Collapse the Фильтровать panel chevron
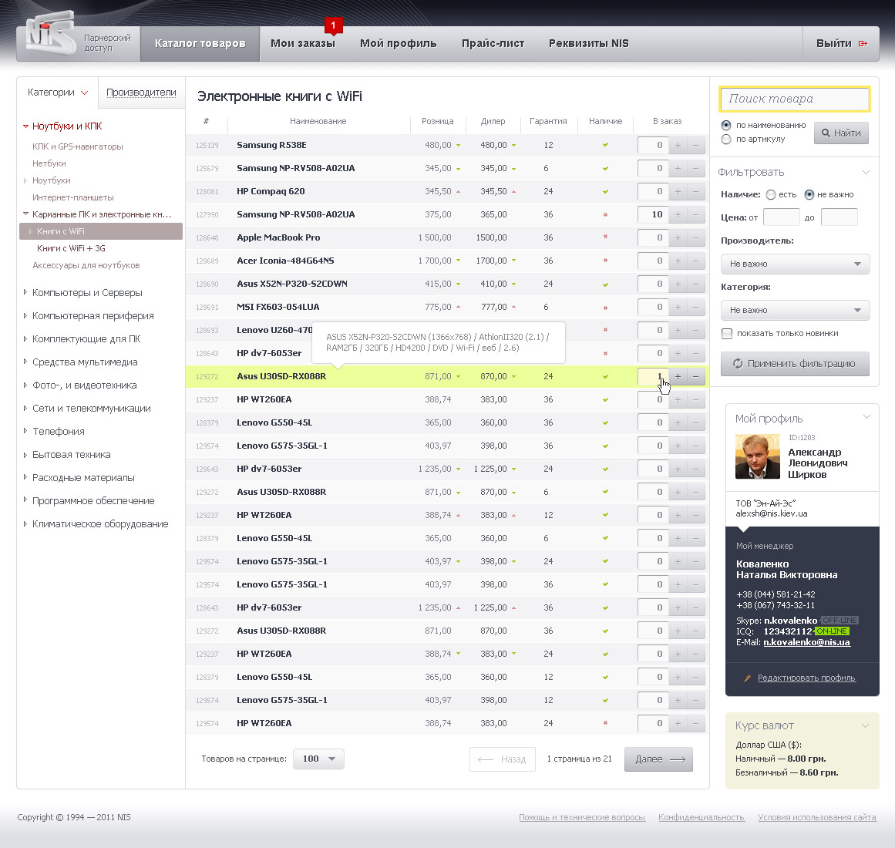895x848 pixels. pyautogui.click(x=866, y=172)
